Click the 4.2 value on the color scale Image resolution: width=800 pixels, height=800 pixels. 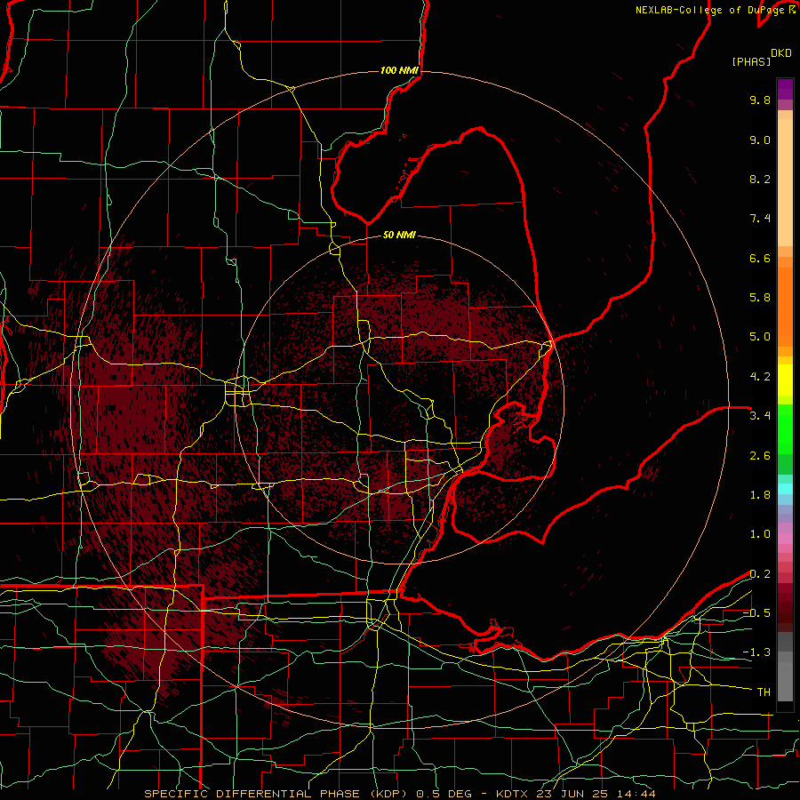[760, 377]
